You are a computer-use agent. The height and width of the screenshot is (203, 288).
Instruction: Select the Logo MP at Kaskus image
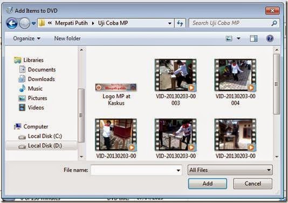116,87
